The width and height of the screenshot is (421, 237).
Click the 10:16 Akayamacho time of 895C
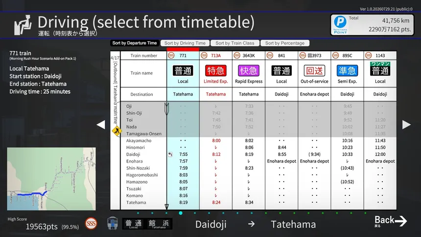(x=347, y=141)
